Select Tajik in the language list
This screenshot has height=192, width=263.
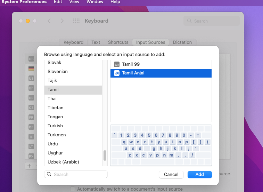(x=73, y=81)
